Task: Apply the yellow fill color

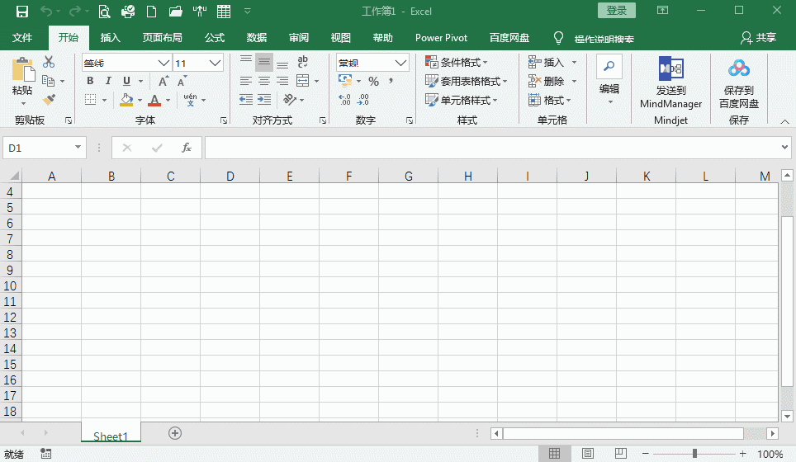Action: coord(126,100)
